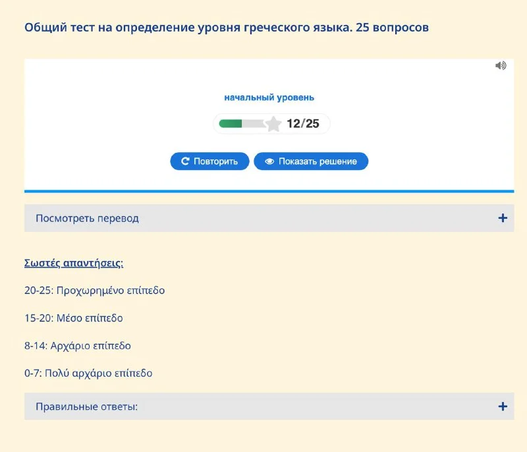This screenshot has height=452, width=527.
Task: Click the 12/25 score text
Action: tap(303, 124)
